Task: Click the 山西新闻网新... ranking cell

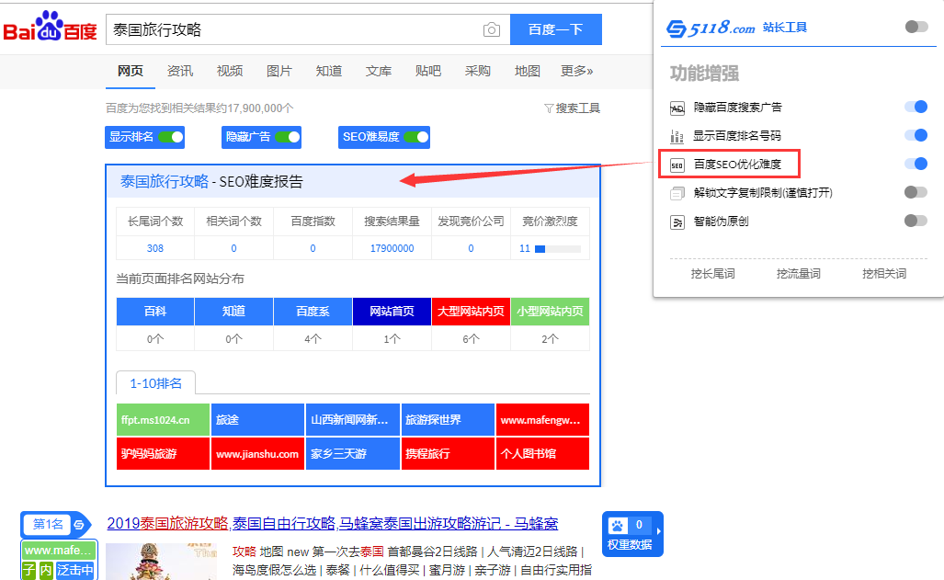Action: click(353, 420)
